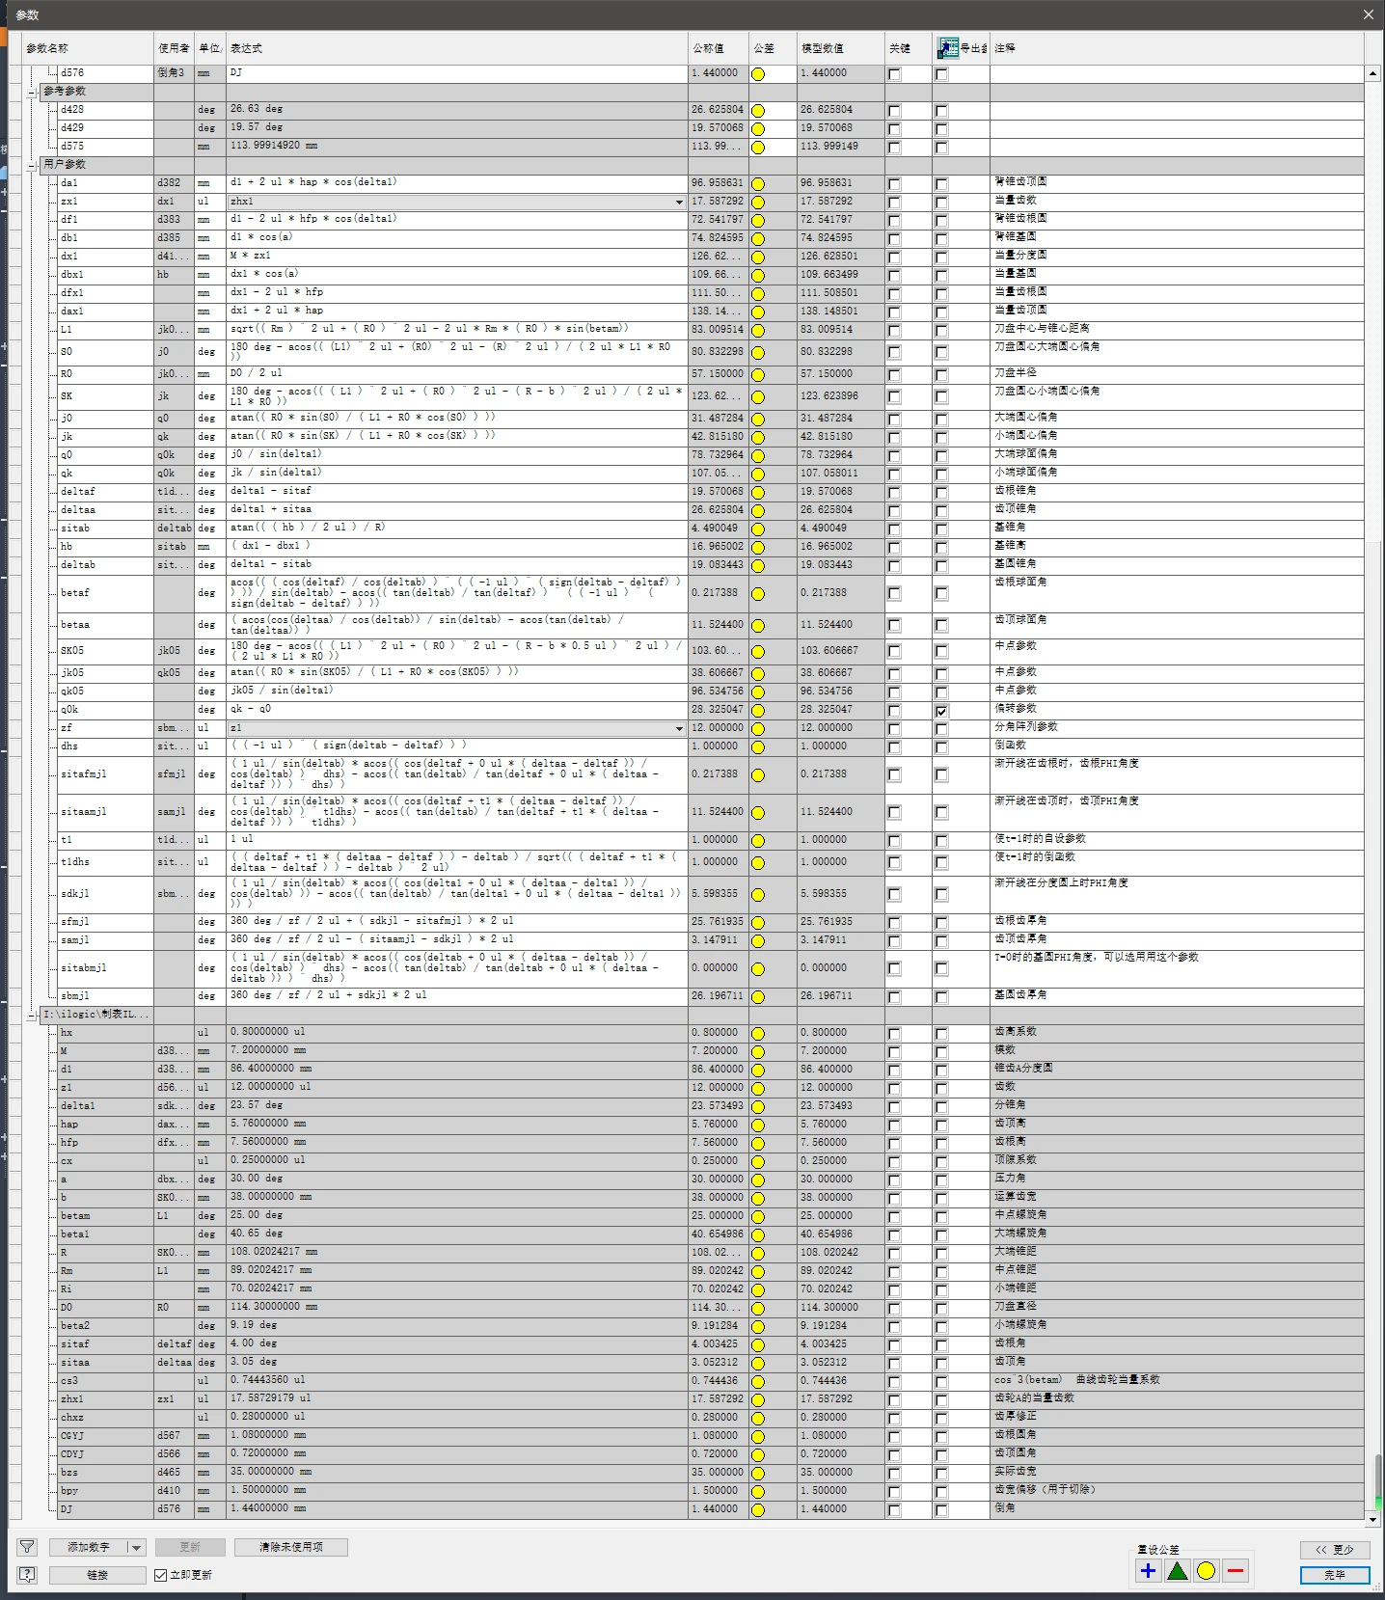This screenshot has width=1385, height=1600.
Task: Set tolerance to nominal (yellow circle button)
Action: tap(1206, 1571)
